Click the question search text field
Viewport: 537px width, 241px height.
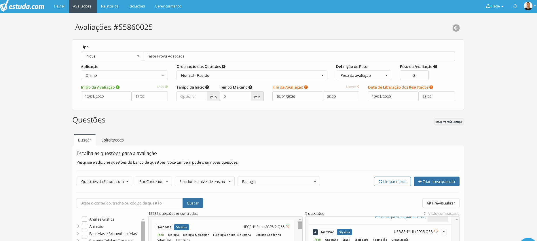130,203
